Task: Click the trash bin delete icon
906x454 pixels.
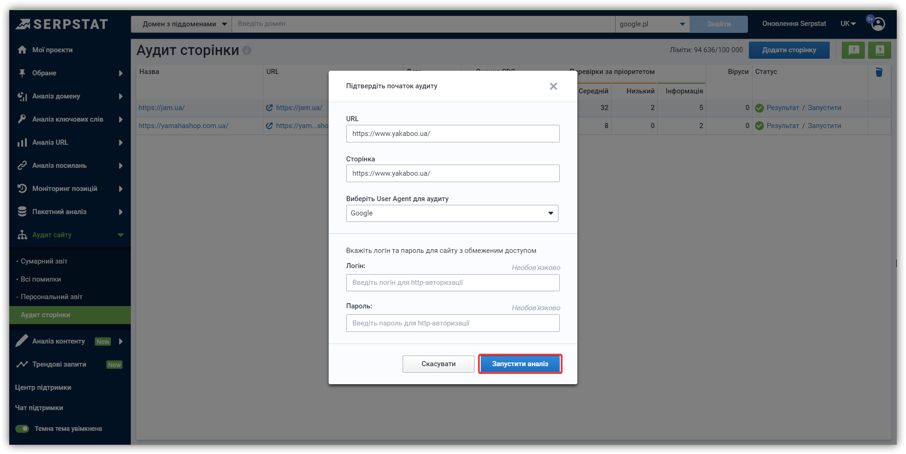Action: pos(879,72)
